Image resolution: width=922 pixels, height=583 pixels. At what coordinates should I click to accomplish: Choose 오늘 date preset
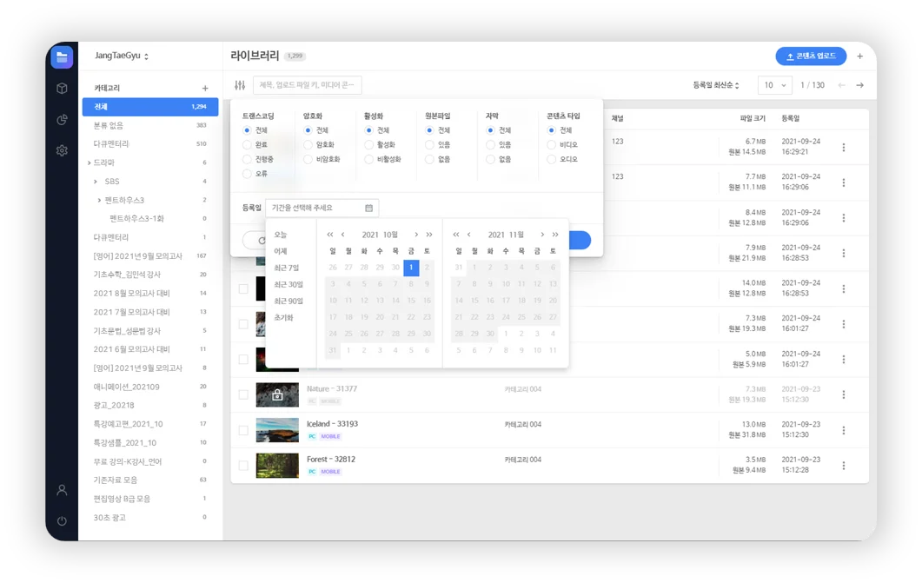point(281,235)
